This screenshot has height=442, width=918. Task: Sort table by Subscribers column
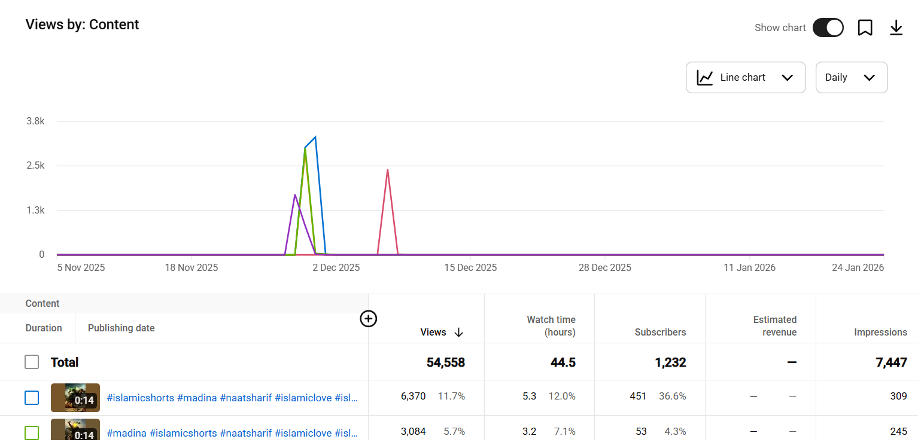(660, 332)
